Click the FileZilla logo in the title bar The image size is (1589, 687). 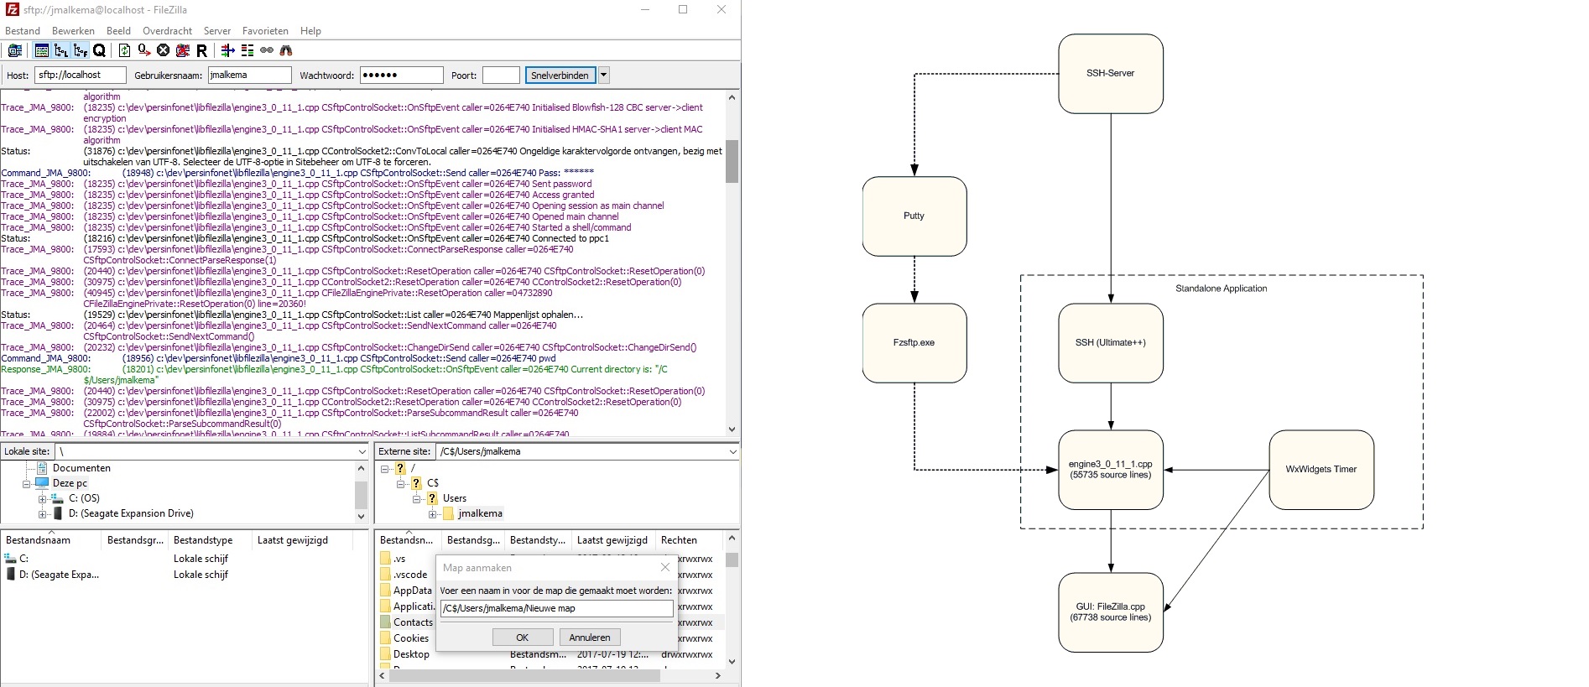point(12,9)
